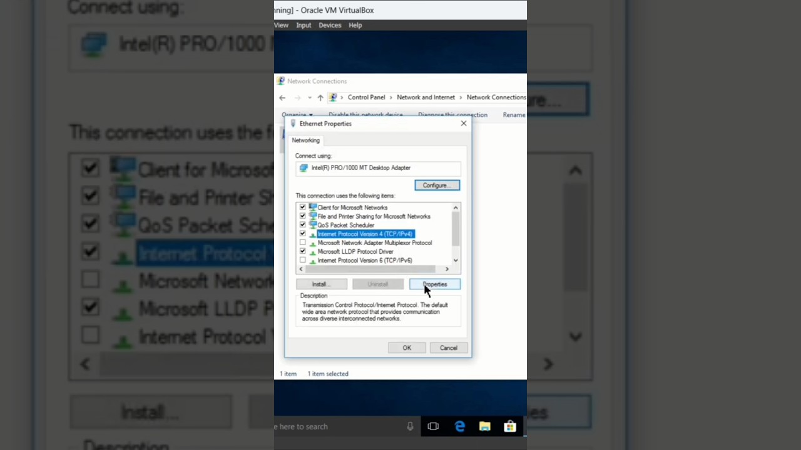Viewport: 801px width, 450px height.
Task: Click the list's scroll right arrow
Action: [447, 269]
